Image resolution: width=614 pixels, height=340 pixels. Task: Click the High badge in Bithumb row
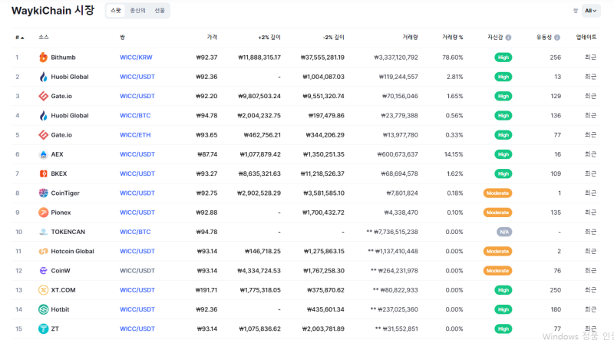tap(503, 58)
